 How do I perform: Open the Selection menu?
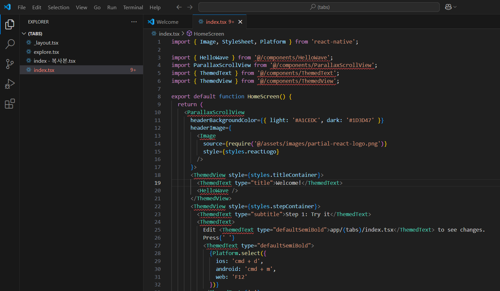click(58, 7)
